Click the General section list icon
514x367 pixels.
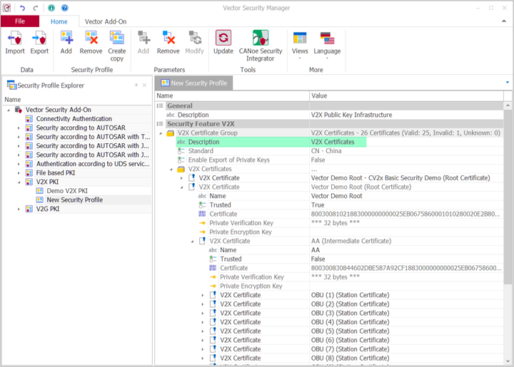click(160, 106)
